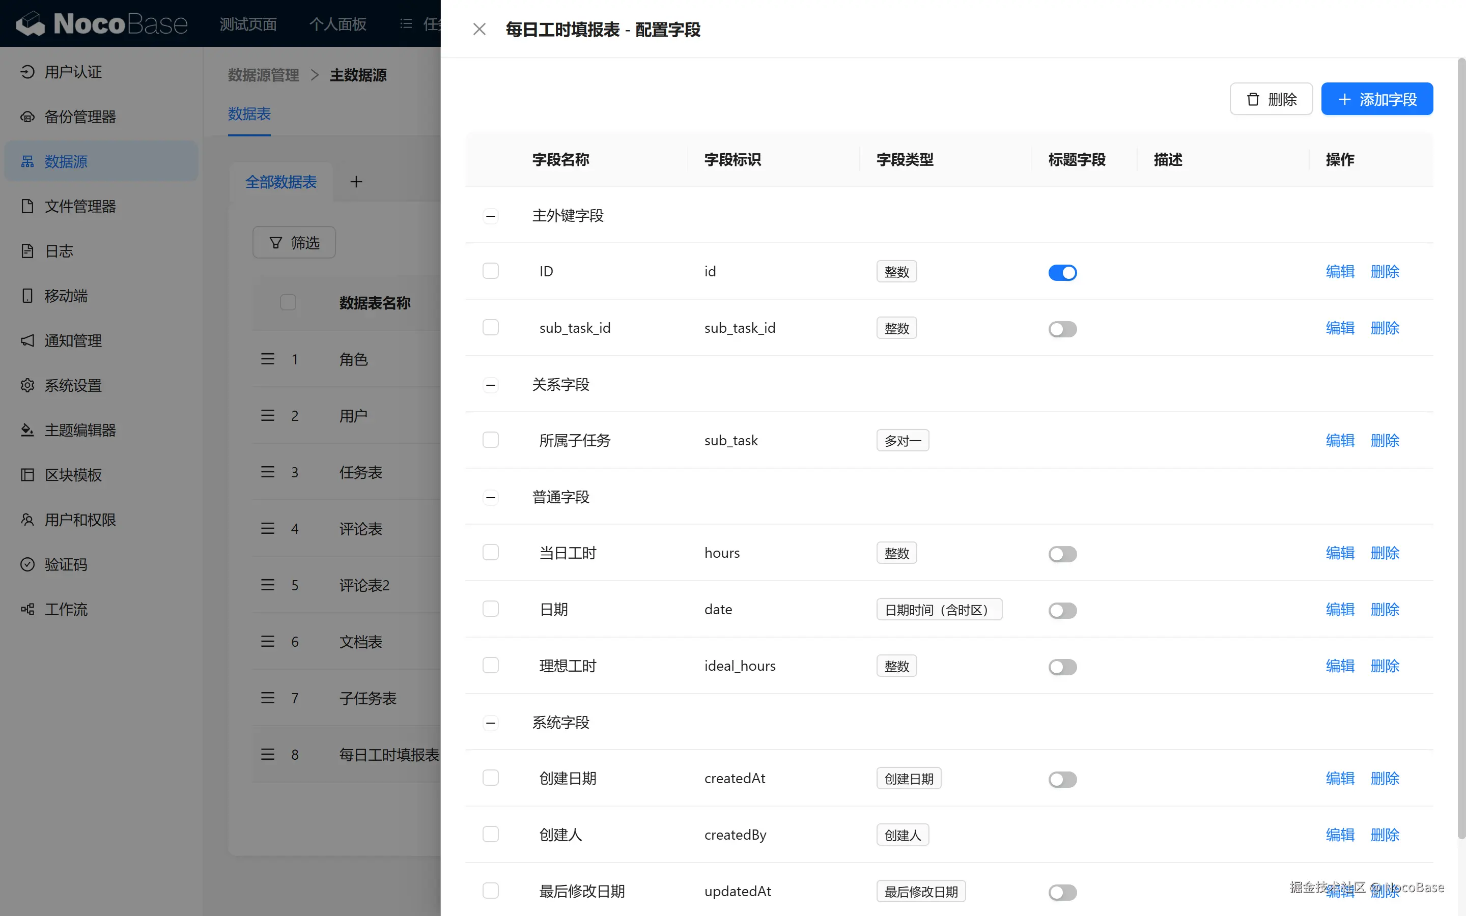The image size is (1466, 916).
Task: Click the 备份管理器 backup icon
Action: [x=27, y=117]
